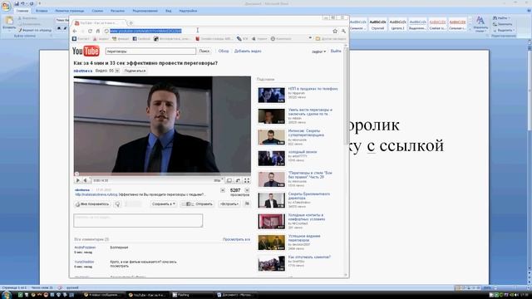Open Chrome's wrench settings menu
This screenshot has width=532, height=299.
pyautogui.click(x=343, y=31)
